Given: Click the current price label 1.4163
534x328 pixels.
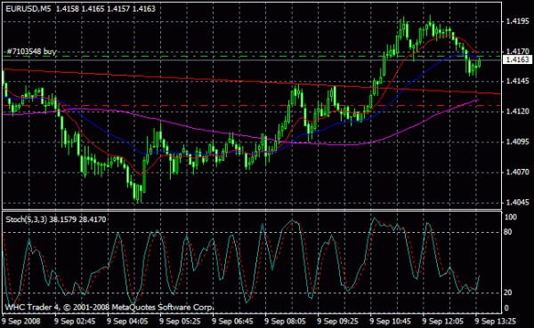Looking at the screenshot, I should tap(517, 60).
